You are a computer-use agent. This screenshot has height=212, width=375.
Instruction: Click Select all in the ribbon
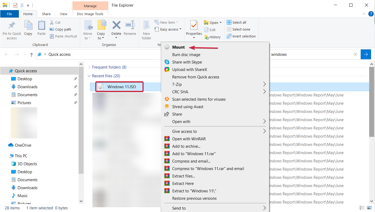click(236, 23)
